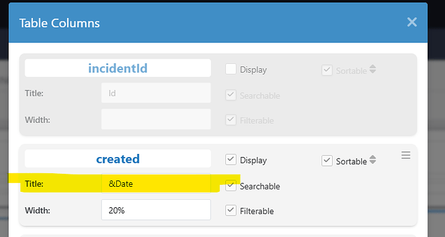The width and height of the screenshot is (445, 237).
Task: Toggle the dimmed Filterable checkbox for incidentId
Action: 231,120
